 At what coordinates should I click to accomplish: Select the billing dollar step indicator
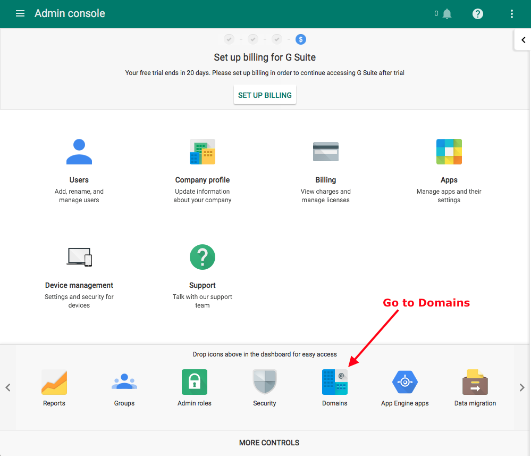301,40
